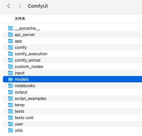Click the api_server folder icon
142x136 pixels.
(10, 35)
